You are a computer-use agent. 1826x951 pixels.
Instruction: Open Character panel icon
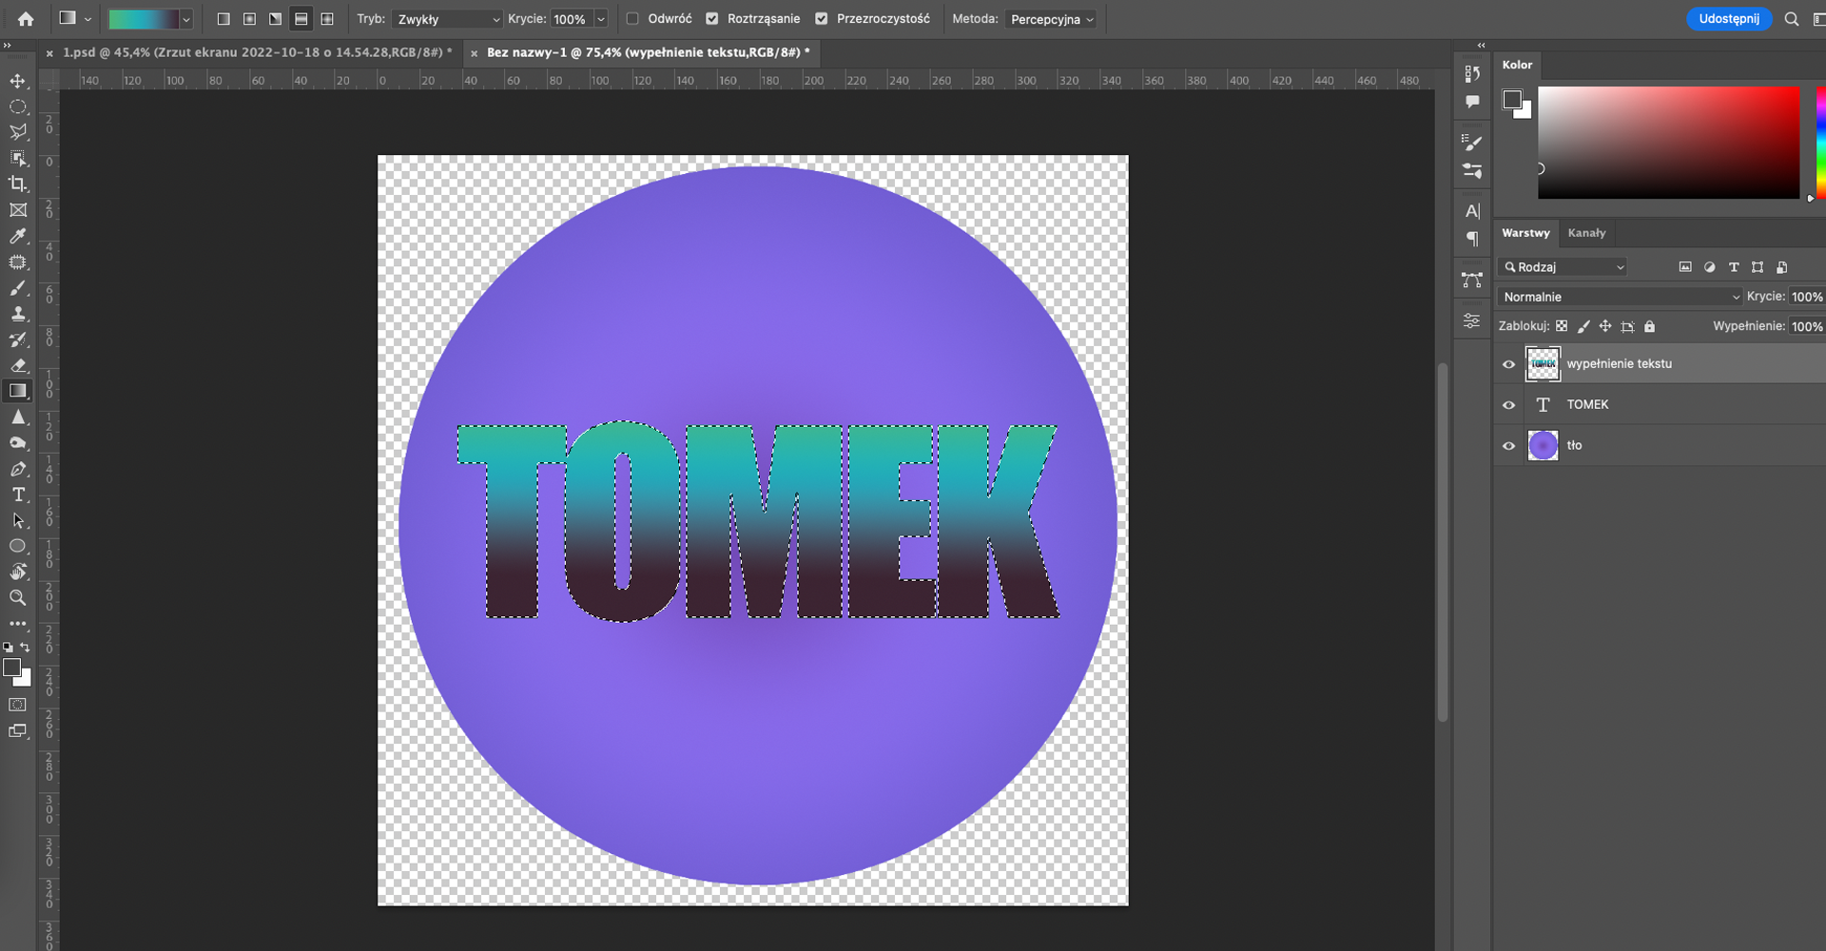1472,211
